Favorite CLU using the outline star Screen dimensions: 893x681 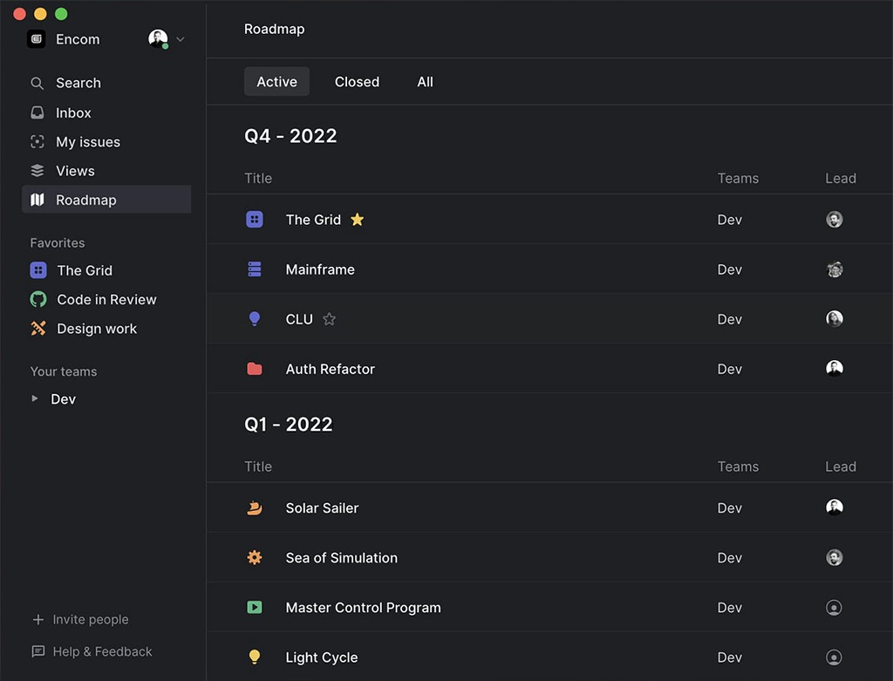pyautogui.click(x=329, y=319)
